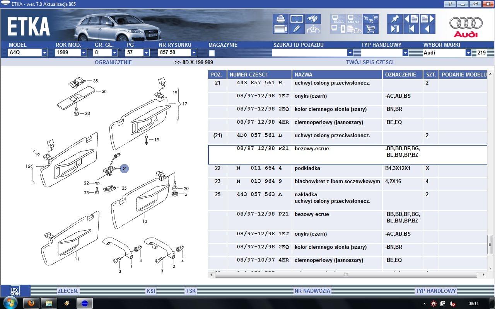
Task: Click highlighted callout 21 in diagram
Action: (124, 169)
